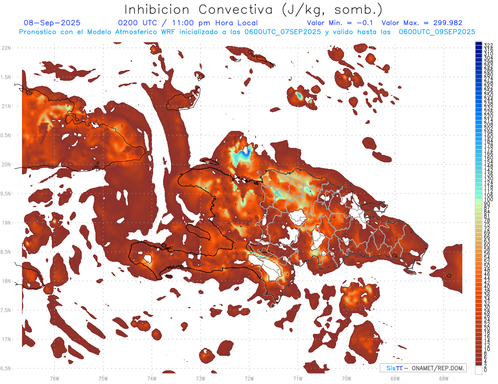Click the 20N latitude axis label
The height and width of the screenshot is (384, 498).
click(7, 164)
